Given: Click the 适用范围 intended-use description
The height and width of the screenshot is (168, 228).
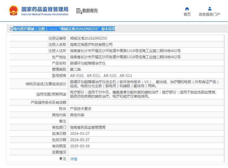Looking at the screenshot, I should (x=143, y=94).
